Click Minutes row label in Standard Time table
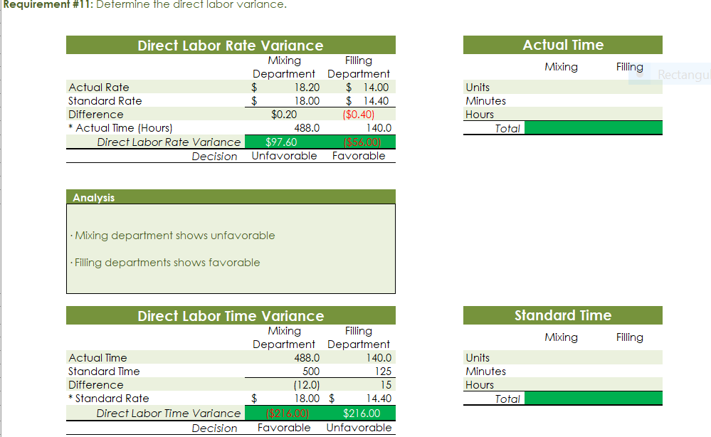The image size is (711, 437). pos(485,372)
